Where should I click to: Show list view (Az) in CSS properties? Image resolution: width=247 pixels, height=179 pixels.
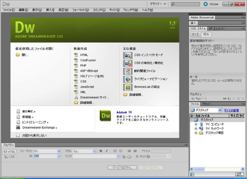coord(198,98)
